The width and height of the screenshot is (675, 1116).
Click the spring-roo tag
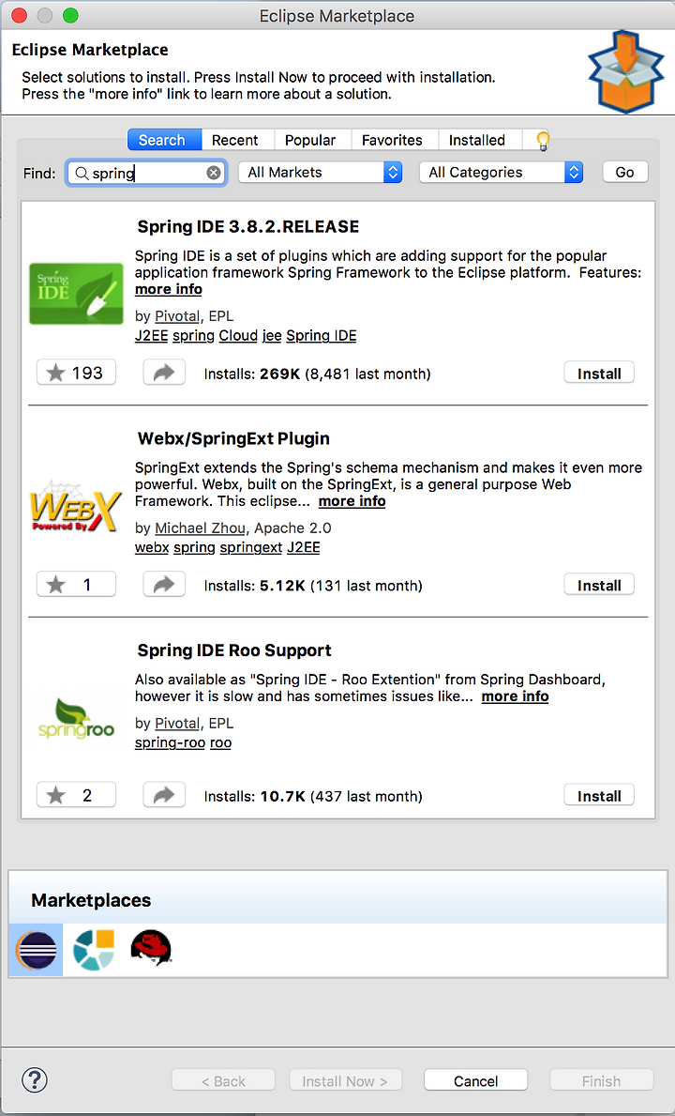click(170, 742)
